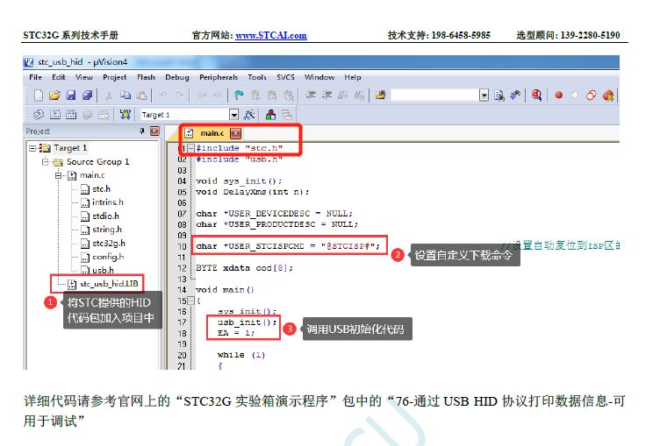Collapse the fold marker at code line 01

190,148
